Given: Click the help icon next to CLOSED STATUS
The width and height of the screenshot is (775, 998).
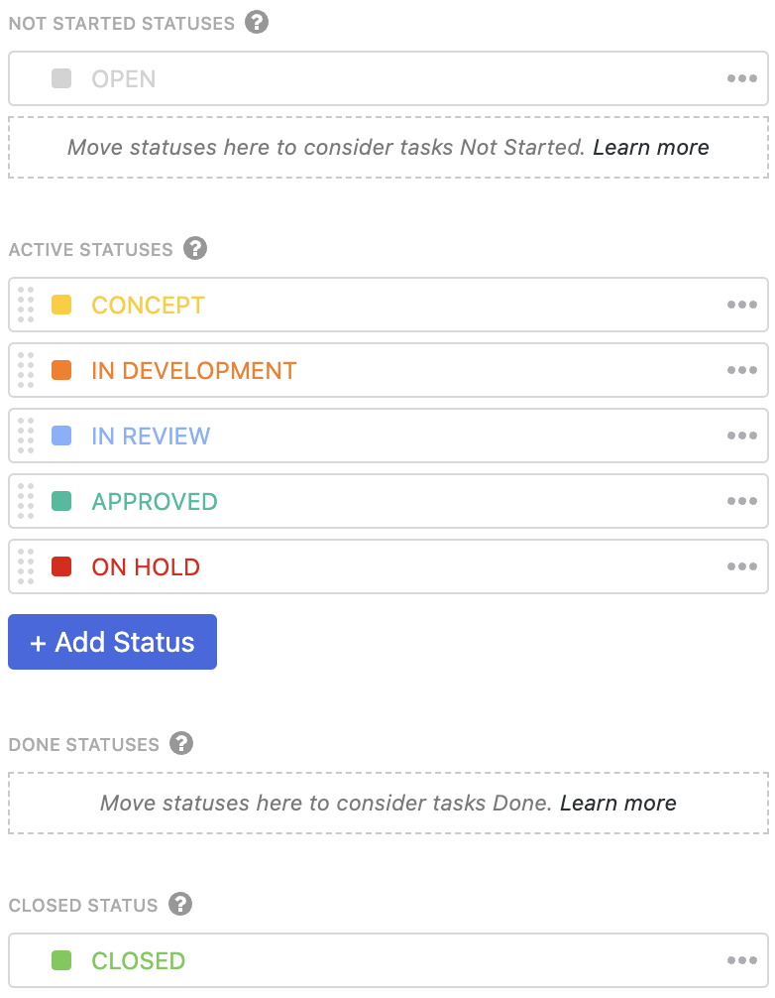Looking at the screenshot, I should pyautogui.click(x=179, y=904).
